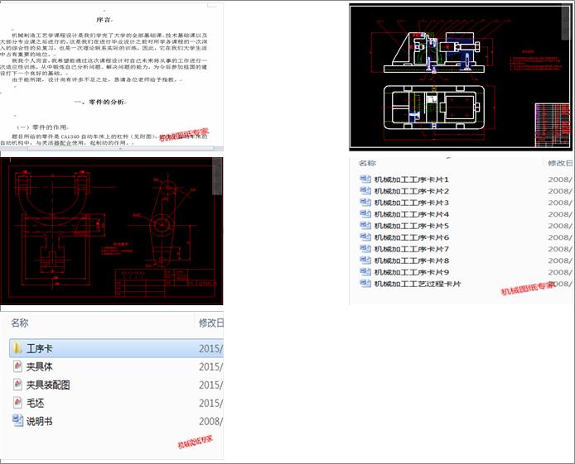Click icon of 机械加工工序卡片3
Screen dimensions: 575x464
(x=365, y=203)
